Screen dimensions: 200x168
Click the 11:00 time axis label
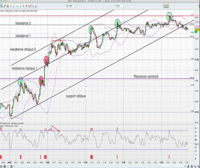[x=85, y=162]
